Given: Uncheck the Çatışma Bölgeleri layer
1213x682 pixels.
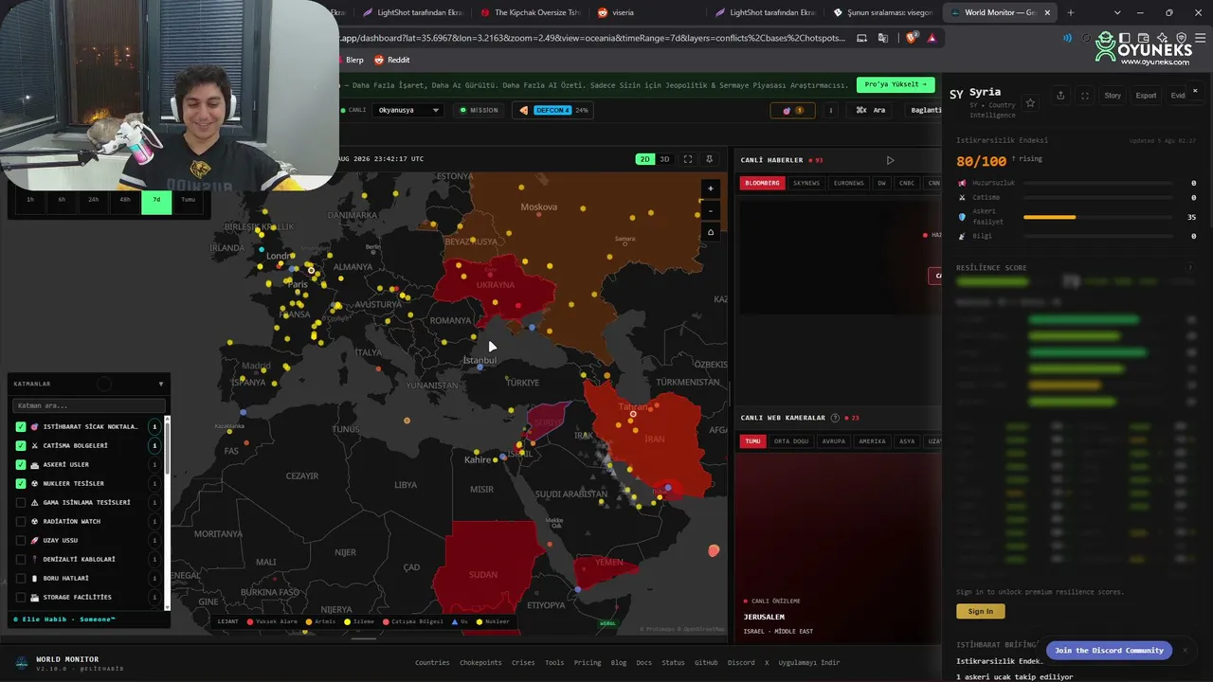Looking at the screenshot, I should (x=21, y=445).
